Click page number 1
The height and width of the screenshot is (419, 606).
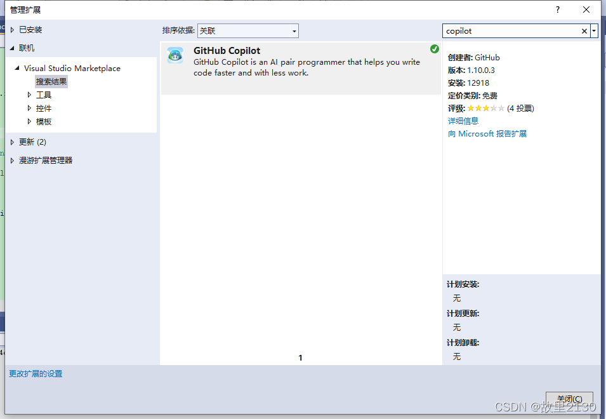coord(300,358)
